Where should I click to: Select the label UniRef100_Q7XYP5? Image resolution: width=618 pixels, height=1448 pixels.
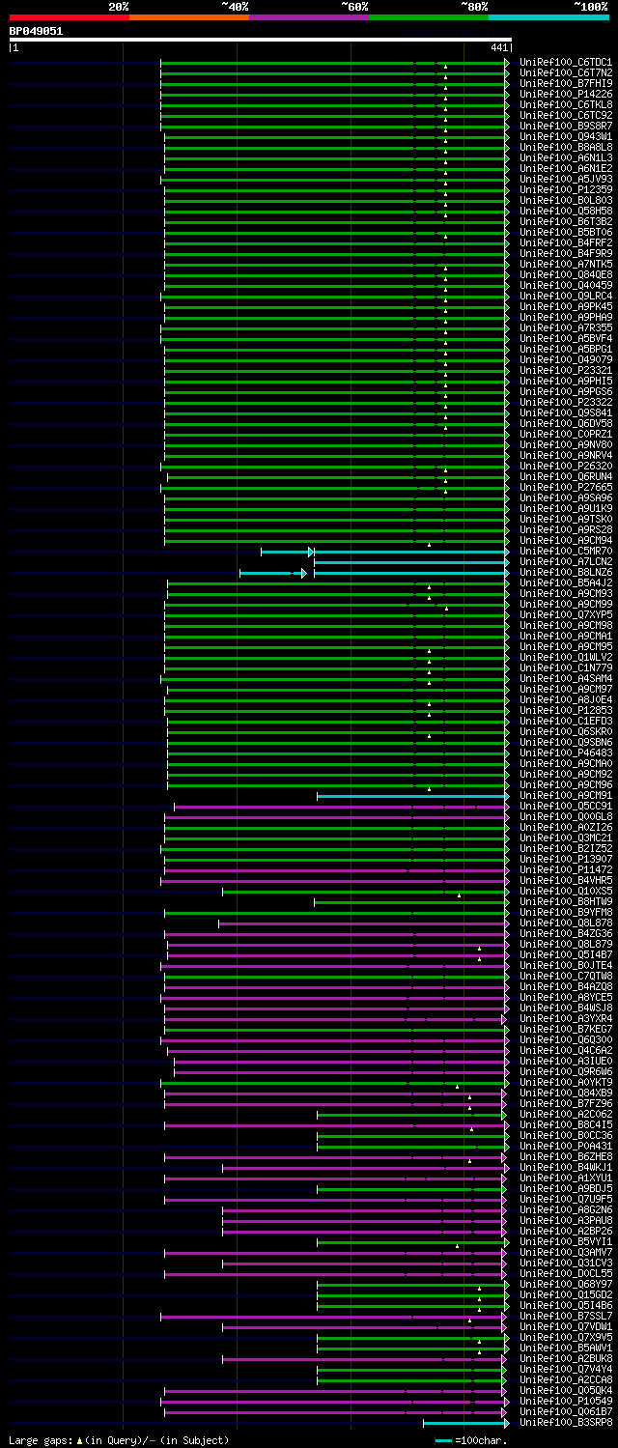[x=566, y=615]
